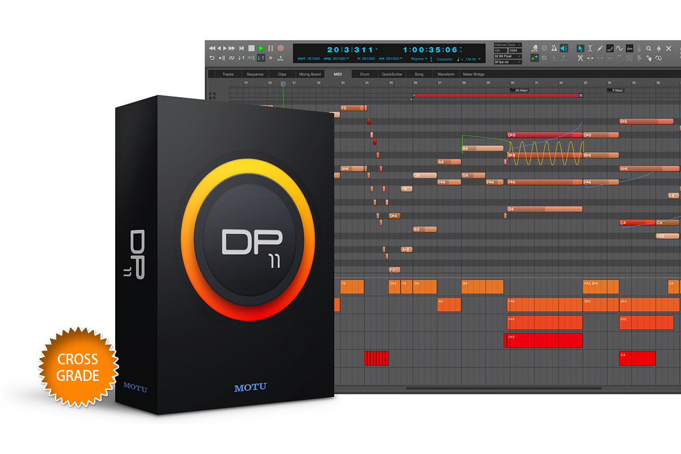
Task: Select the Reshape curve tool
Action: point(610,48)
